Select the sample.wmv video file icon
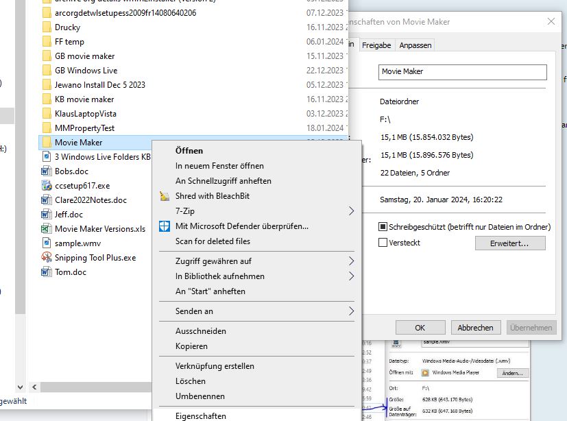 point(47,243)
